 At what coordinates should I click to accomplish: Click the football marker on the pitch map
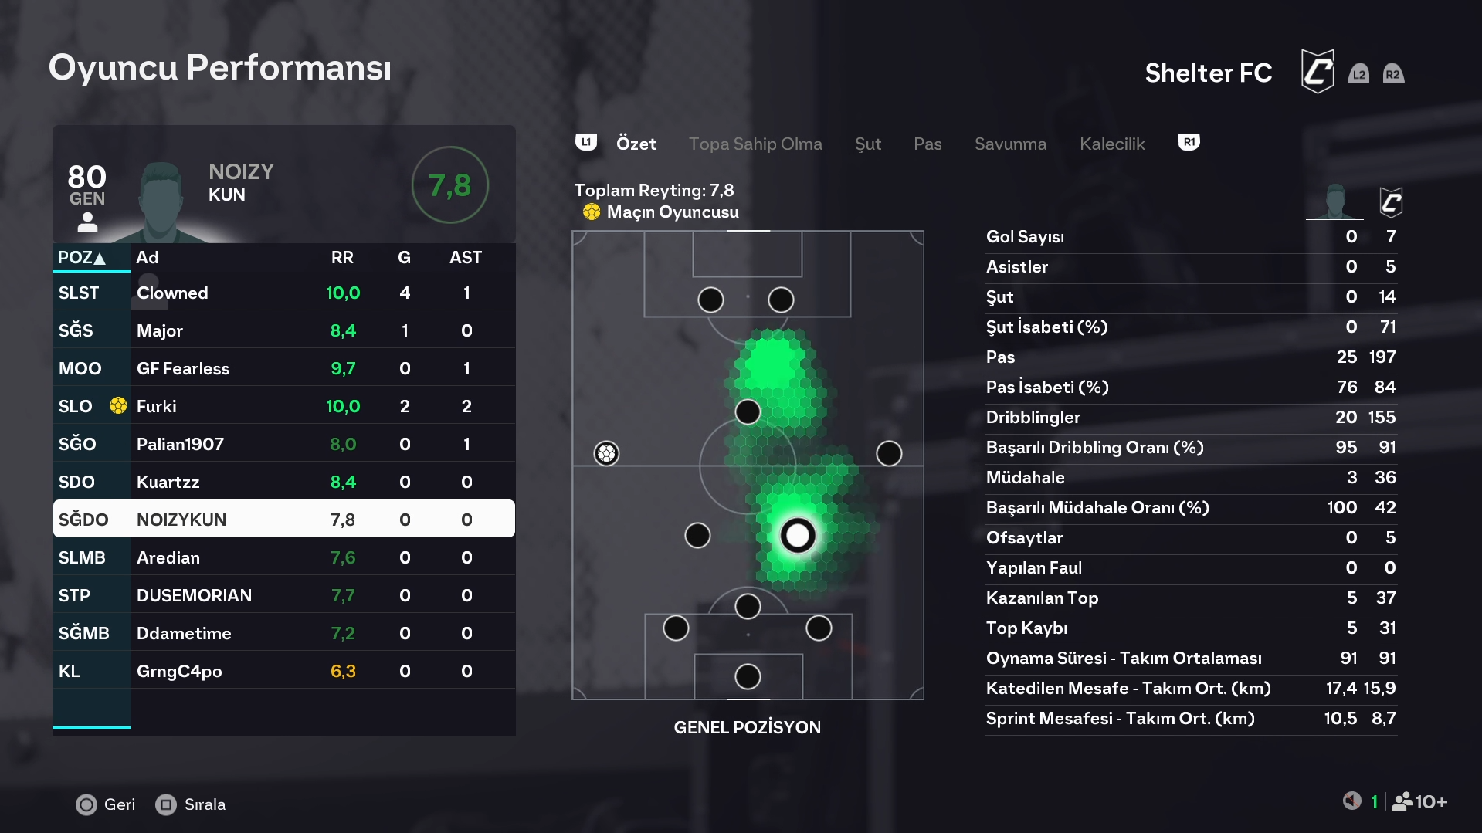[606, 453]
